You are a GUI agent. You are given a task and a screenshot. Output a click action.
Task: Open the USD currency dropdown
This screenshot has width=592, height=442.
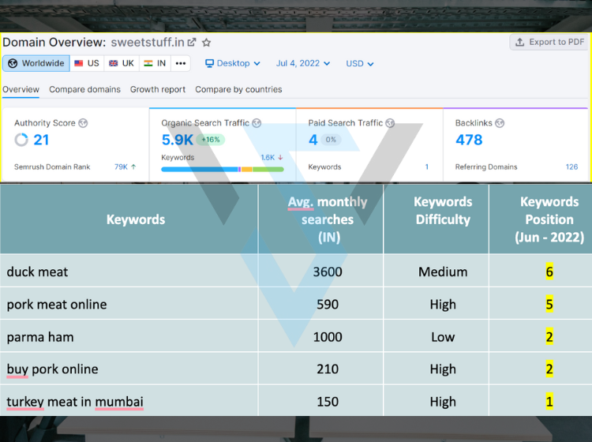coord(359,63)
